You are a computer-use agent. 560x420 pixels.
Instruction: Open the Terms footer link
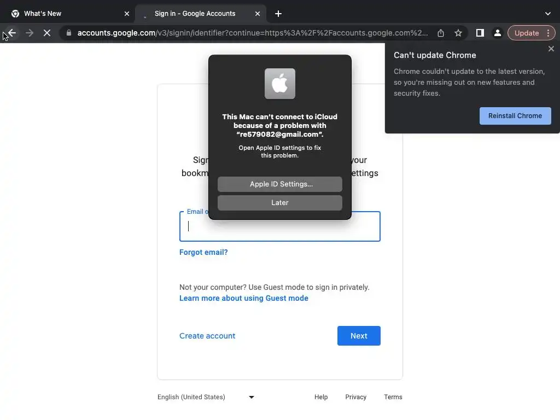[x=393, y=397]
